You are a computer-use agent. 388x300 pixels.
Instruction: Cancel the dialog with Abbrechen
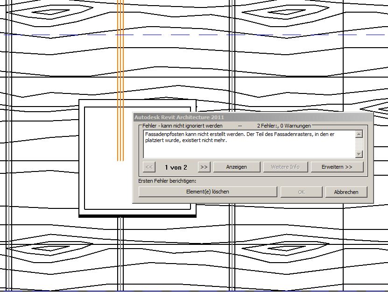tap(346, 192)
